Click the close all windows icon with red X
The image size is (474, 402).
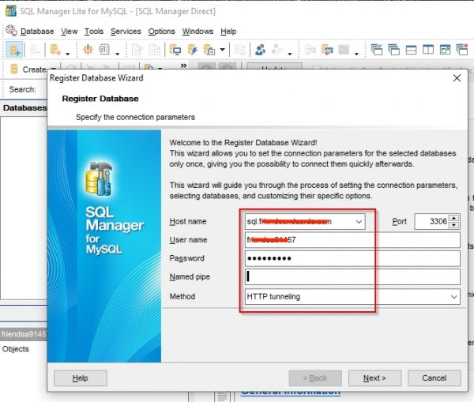click(462, 50)
